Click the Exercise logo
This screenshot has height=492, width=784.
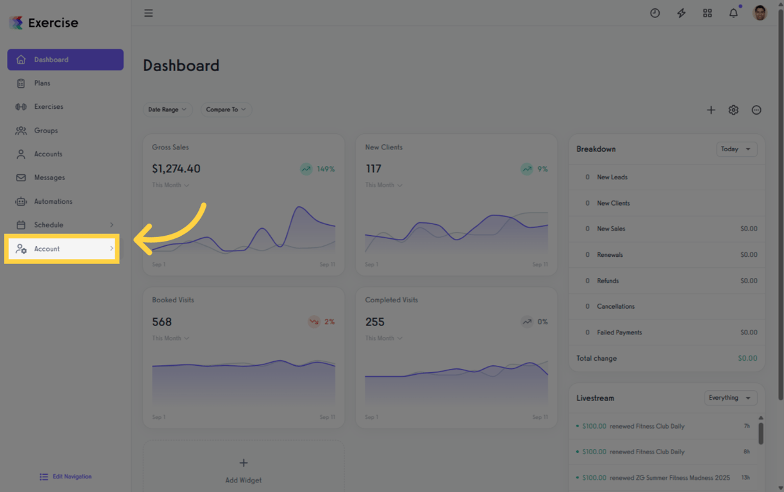tap(44, 23)
